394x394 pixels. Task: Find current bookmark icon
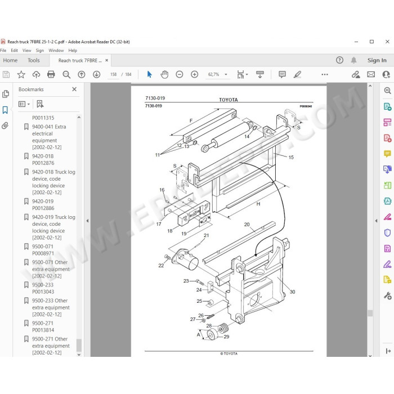40,104
